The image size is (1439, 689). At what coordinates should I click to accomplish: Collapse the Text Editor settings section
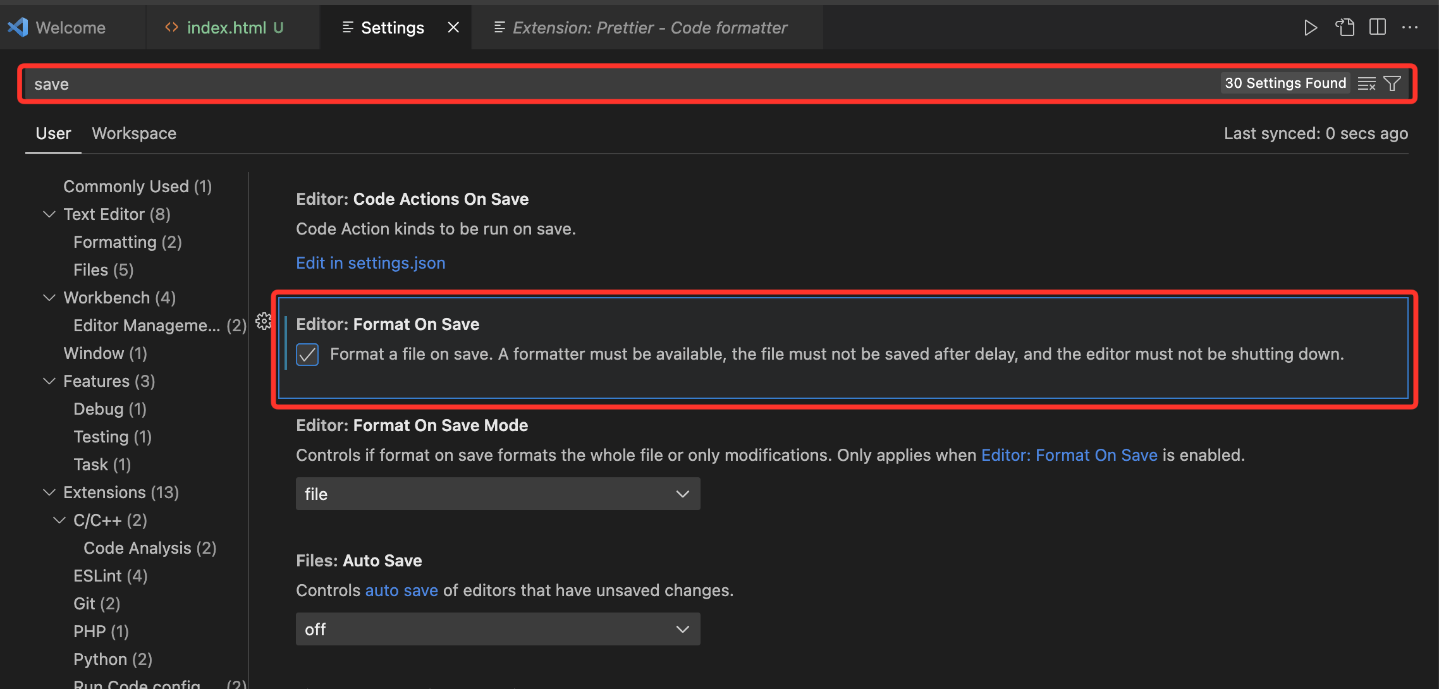pos(49,214)
